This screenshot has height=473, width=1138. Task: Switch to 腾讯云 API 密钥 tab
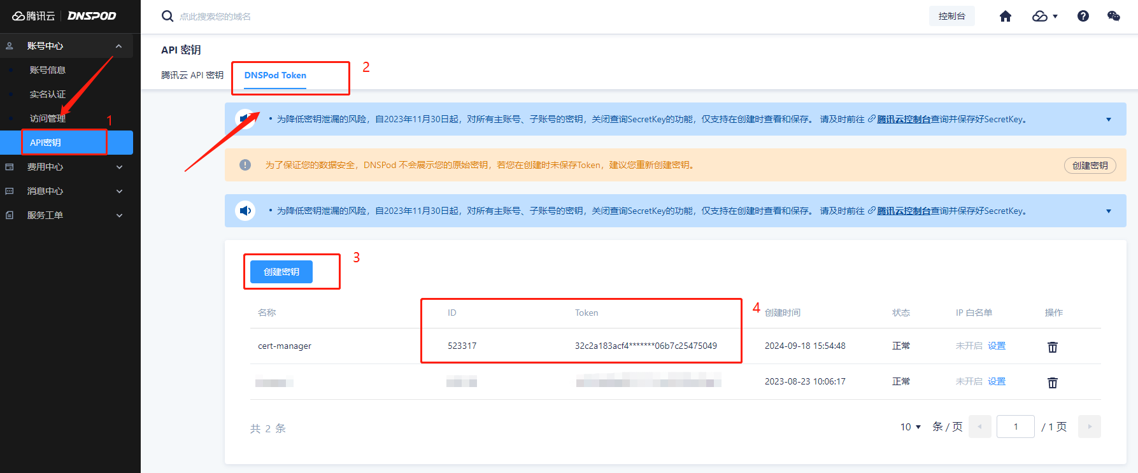[192, 75]
